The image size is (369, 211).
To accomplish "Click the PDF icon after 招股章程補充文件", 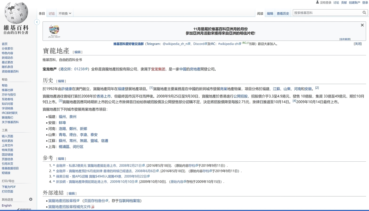I will 93,207.
